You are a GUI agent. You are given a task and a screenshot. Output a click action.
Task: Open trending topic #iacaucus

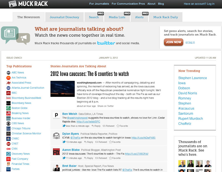click(x=186, y=109)
